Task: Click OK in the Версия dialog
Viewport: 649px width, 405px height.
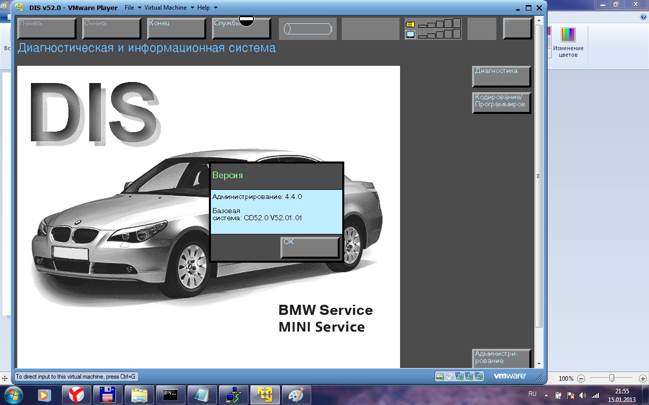Action: 309,247
